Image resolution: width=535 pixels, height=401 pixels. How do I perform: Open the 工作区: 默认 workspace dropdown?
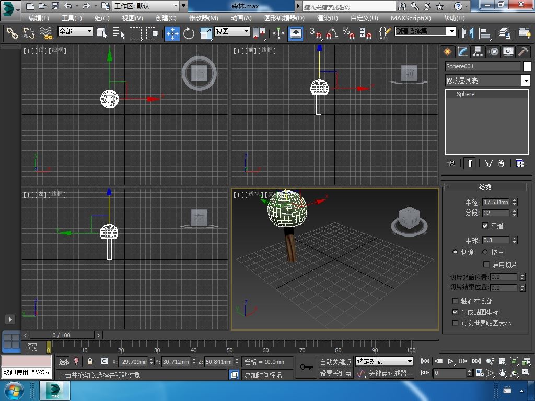tap(146, 6)
